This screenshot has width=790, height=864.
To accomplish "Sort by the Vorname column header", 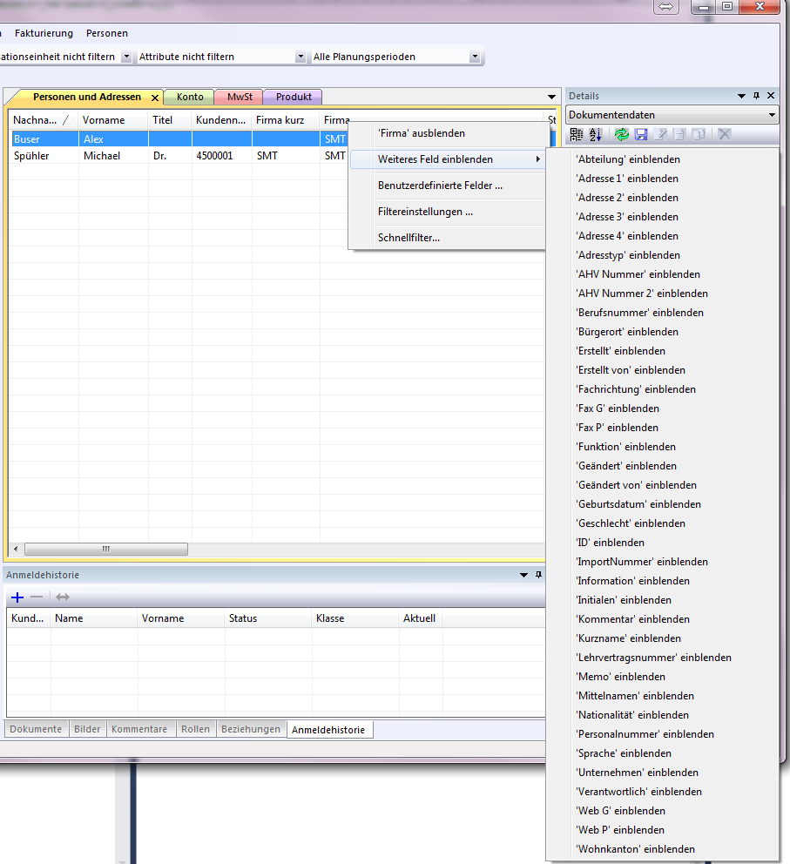I will pyautogui.click(x=104, y=120).
